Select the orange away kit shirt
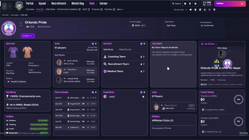The width and height of the screenshot is (249, 140). (27, 52)
